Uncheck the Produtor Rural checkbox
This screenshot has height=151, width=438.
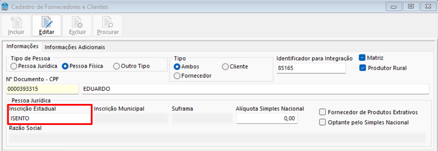click(x=383, y=68)
